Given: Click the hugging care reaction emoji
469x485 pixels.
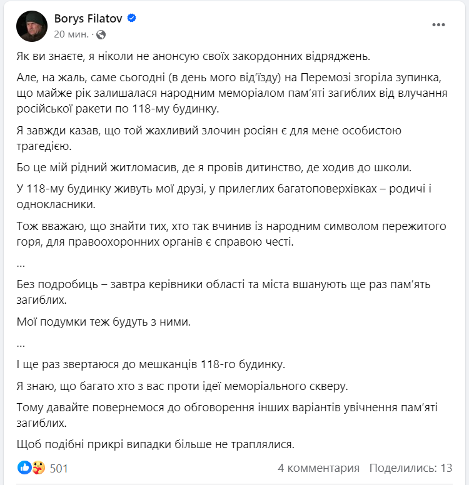Looking at the screenshot, I should pos(38,467).
